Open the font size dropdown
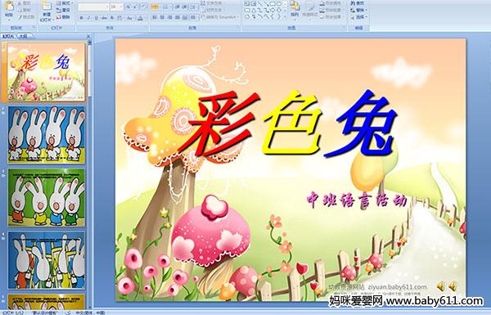The height and width of the screenshot is (315, 491). tap(116, 7)
